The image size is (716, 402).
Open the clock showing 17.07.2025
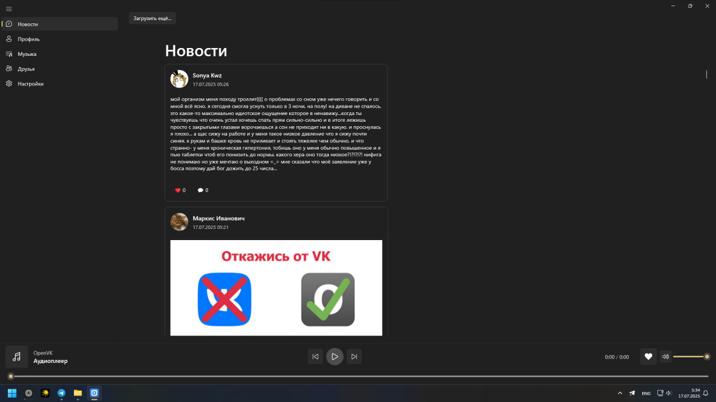pyautogui.click(x=689, y=393)
